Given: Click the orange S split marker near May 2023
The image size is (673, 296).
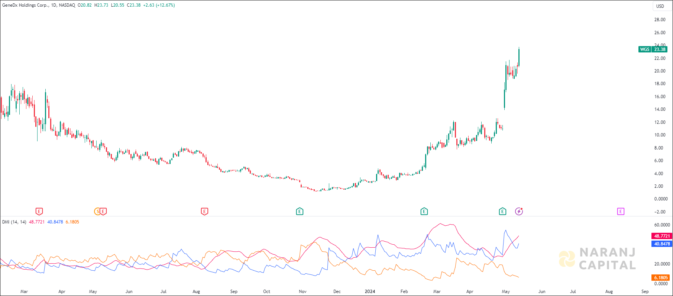Looking at the screenshot, I should tap(97, 212).
